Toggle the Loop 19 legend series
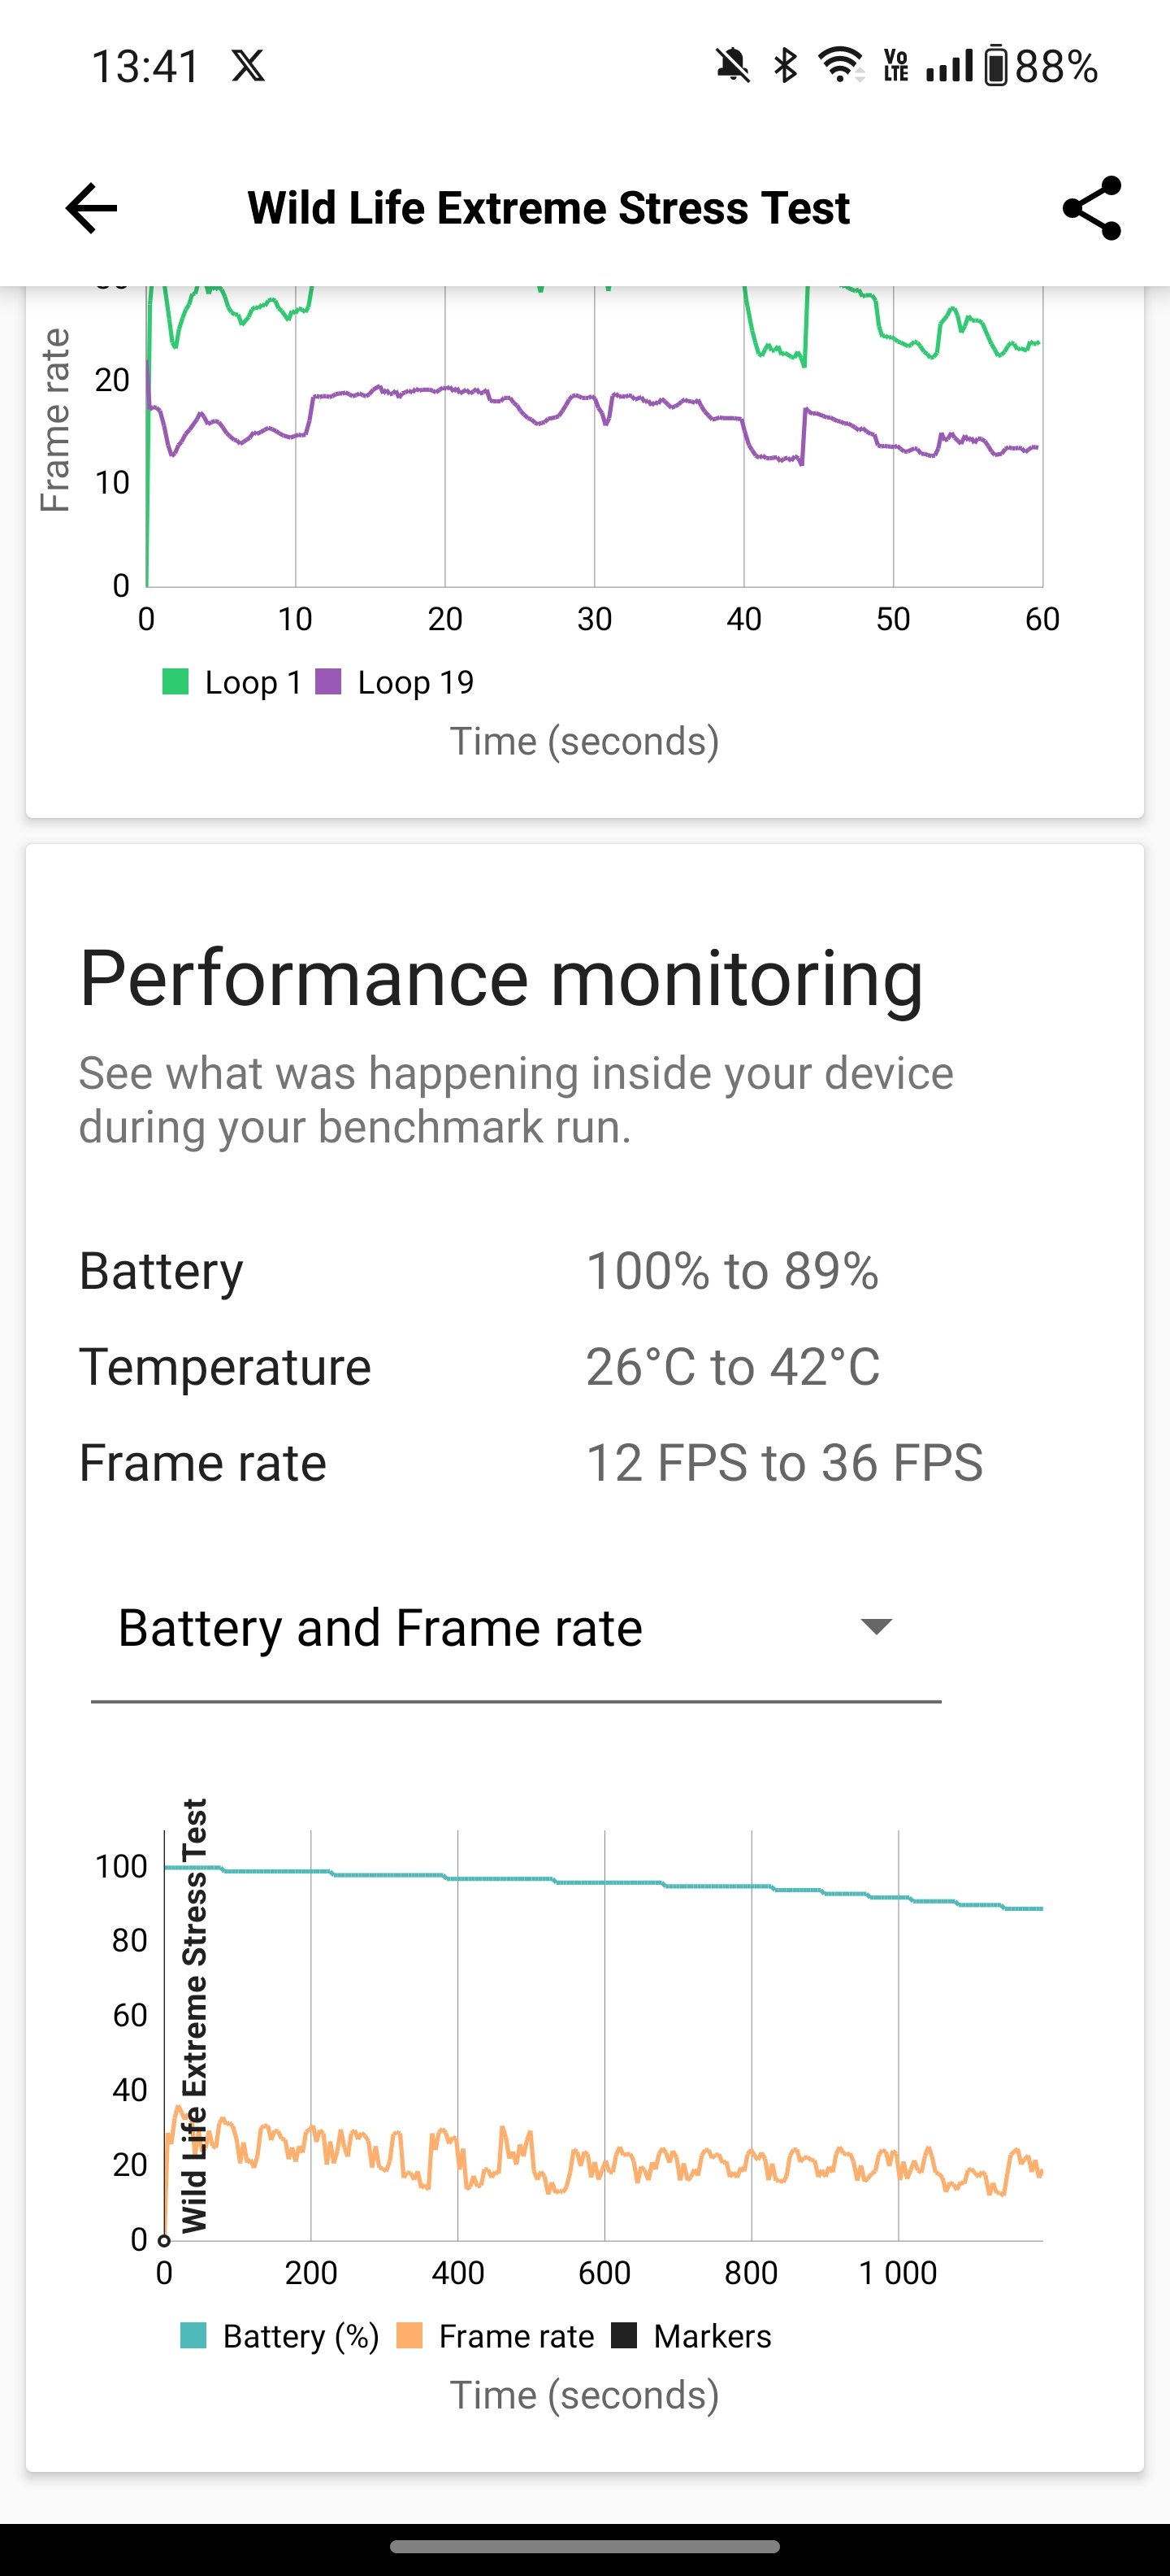 coord(395,682)
